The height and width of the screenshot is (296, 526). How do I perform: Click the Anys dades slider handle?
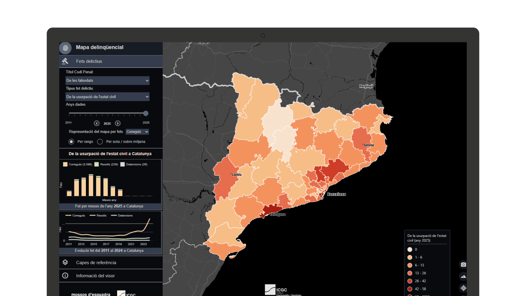point(145,113)
